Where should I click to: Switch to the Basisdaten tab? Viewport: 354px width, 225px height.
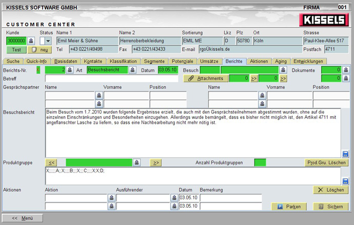(66, 61)
